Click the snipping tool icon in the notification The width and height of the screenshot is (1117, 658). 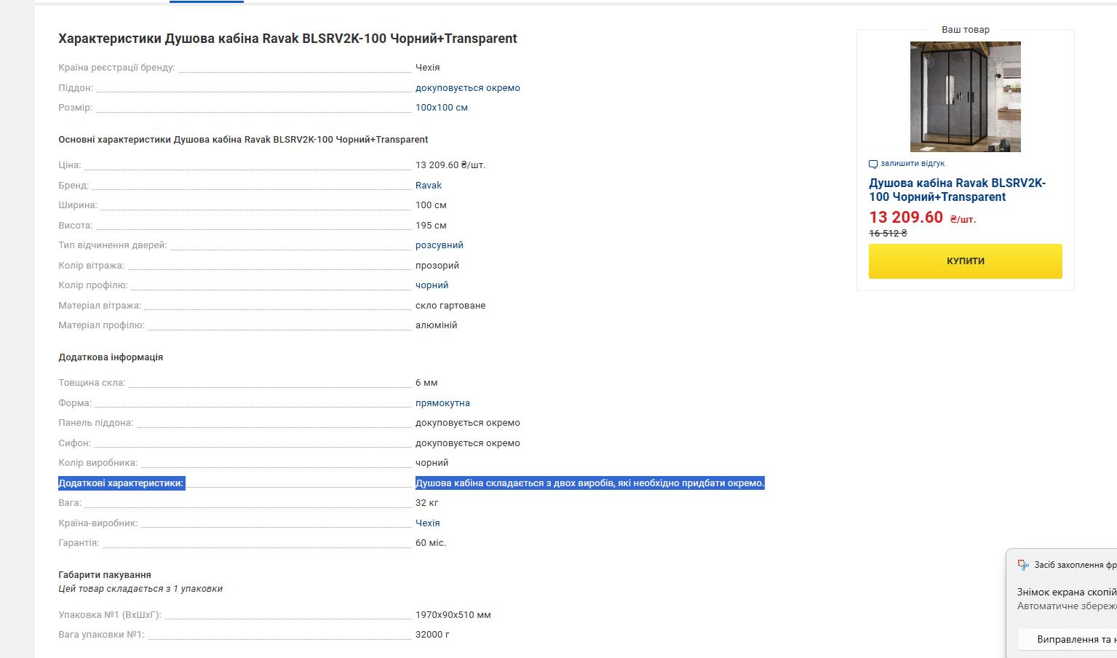pos(1023,565)
